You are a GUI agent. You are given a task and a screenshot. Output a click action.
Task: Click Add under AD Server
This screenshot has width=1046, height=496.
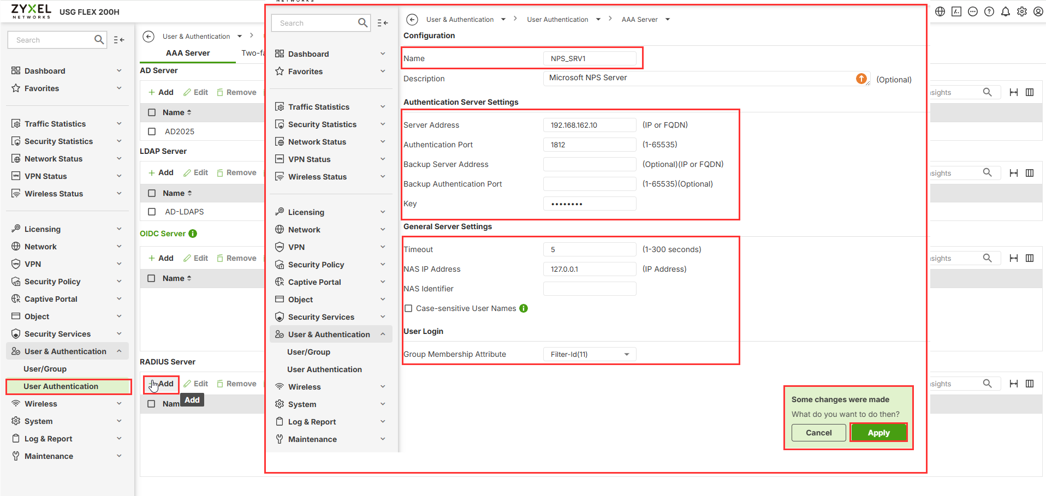coord(161,92)
